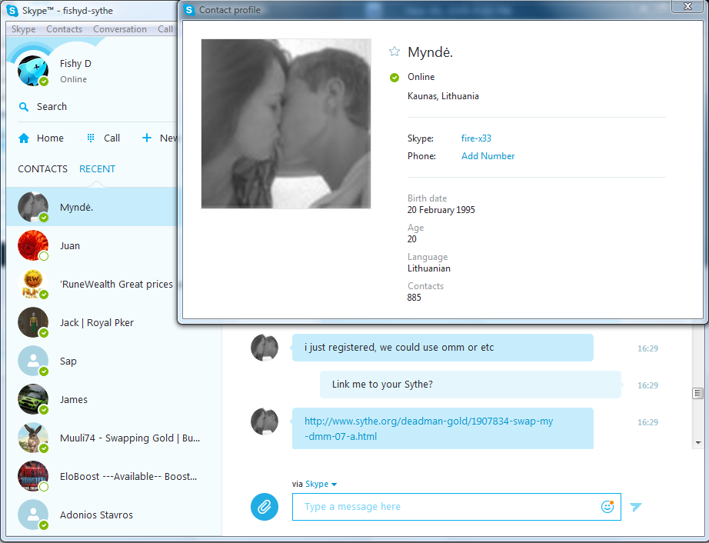This screenshot has height=543, width=709.
Task: Click the green Online status icon in profile
Action: [394, 78]
